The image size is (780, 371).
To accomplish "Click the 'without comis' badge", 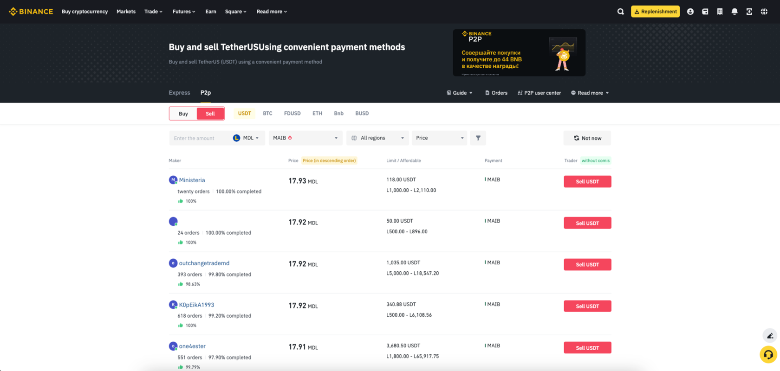I will point(596,160).
